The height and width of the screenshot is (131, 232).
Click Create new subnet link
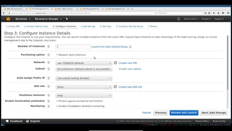pyautogui.click(x=130, y=69)
